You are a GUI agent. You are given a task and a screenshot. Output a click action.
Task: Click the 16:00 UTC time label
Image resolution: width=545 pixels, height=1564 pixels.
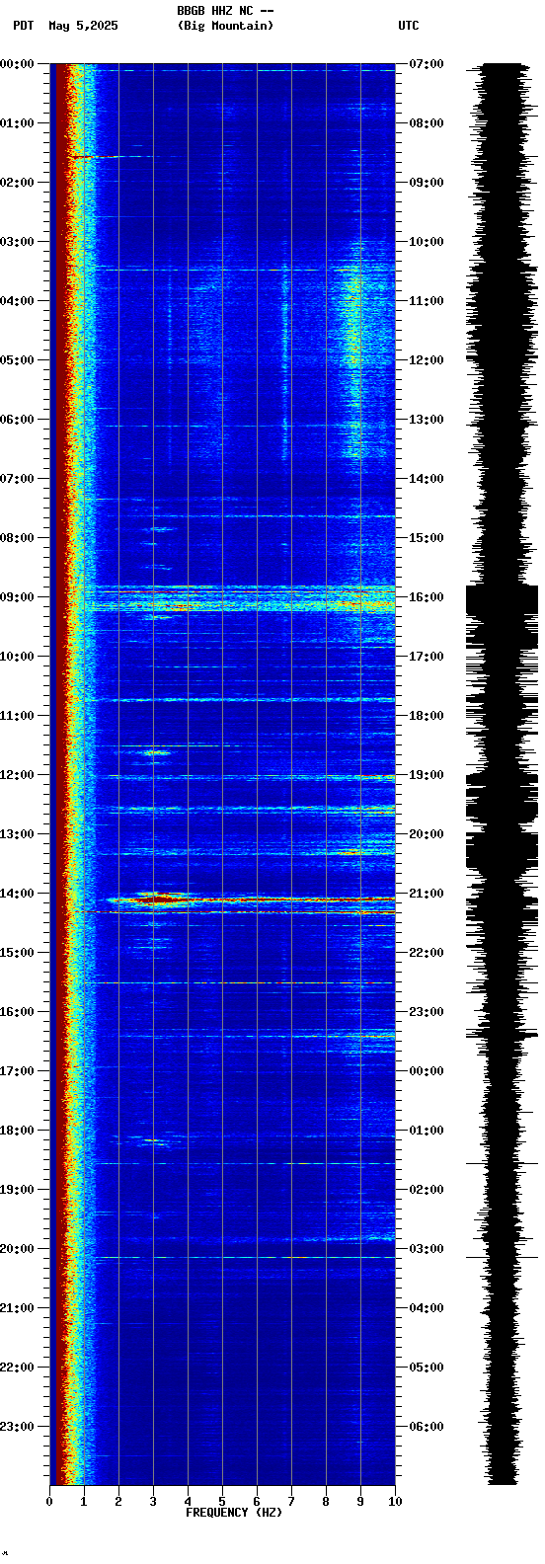(x=427, y=597)
